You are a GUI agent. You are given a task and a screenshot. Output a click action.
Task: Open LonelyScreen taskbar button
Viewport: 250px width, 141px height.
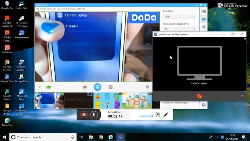click(121, 137)
